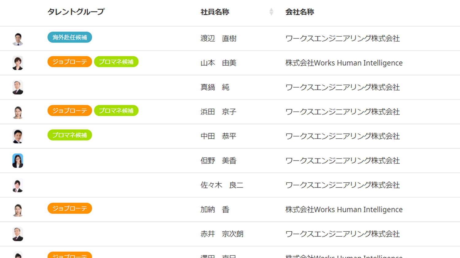
Task: Open employee name 赤井 宗次朗
Action: click(222, 234)
